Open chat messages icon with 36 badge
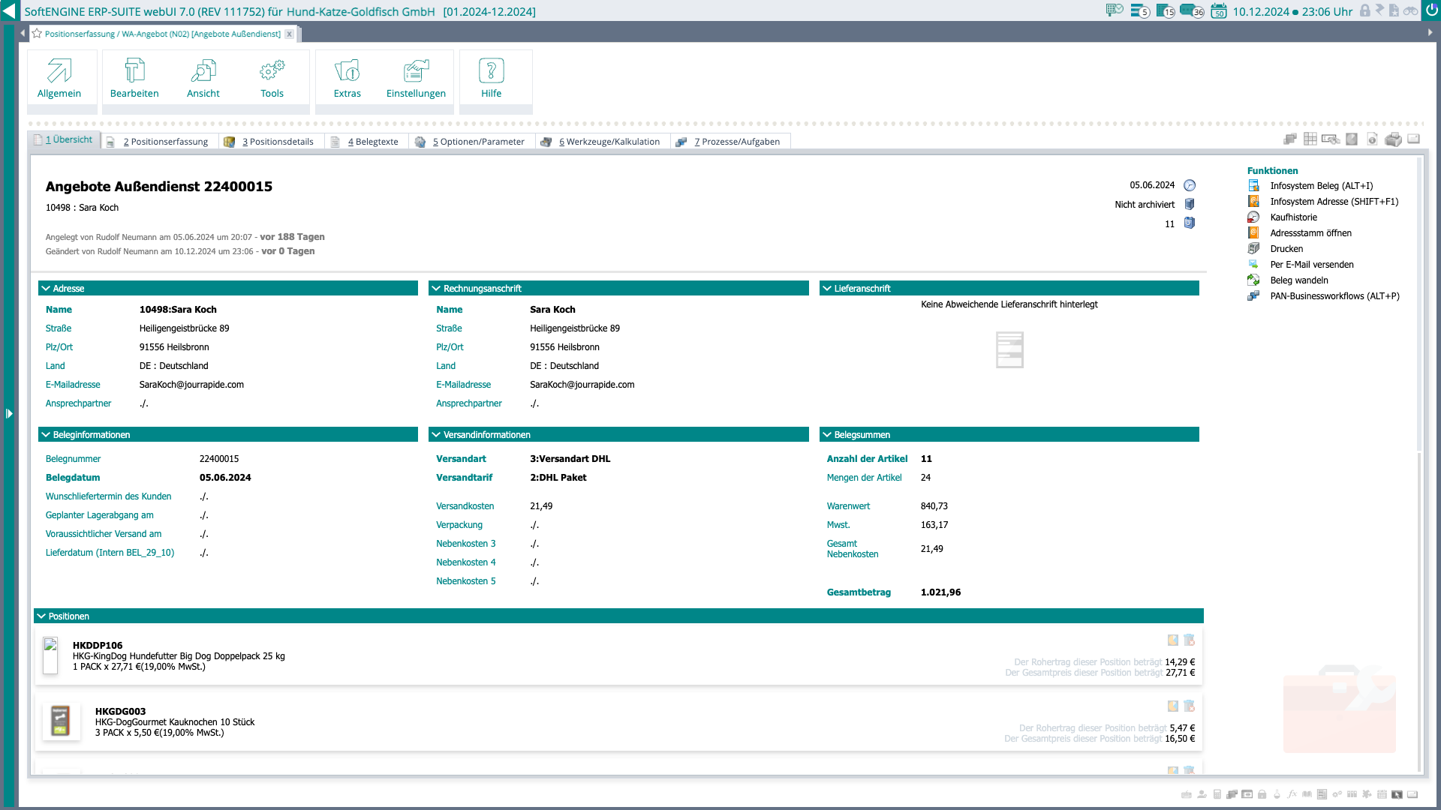The width and height of the screenshot is (1441, 810). coord(1190,11)
